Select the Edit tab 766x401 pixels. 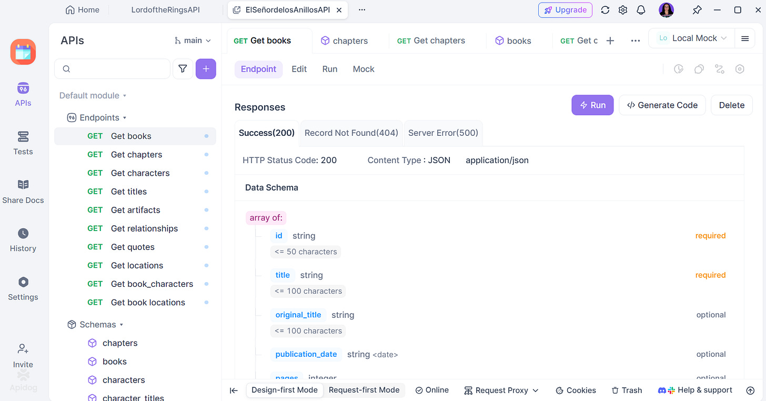tap(299, 69)
